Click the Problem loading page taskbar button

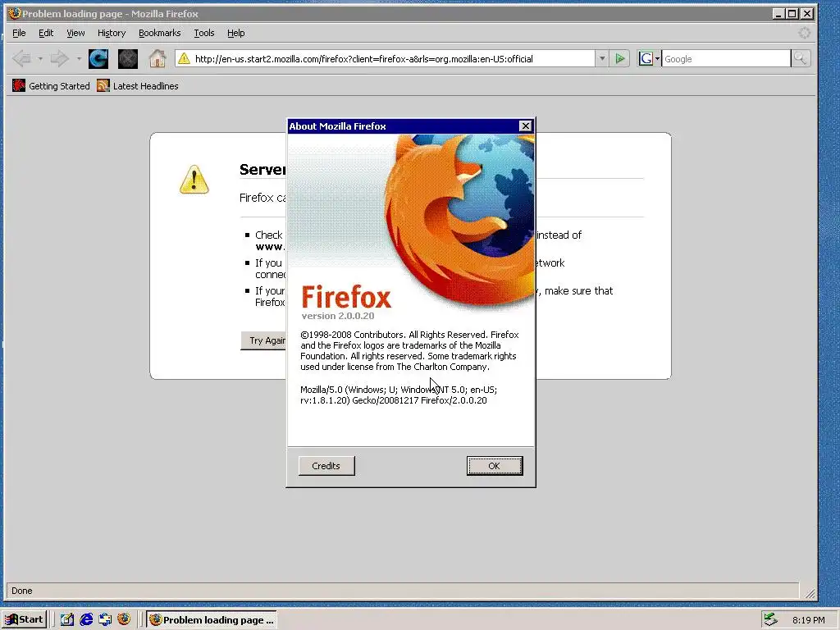tap(212, 620)
